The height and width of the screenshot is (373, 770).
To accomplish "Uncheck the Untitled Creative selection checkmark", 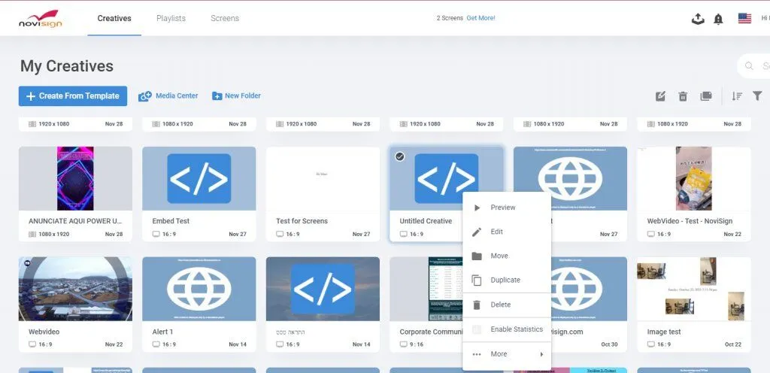I will [400, 156].
